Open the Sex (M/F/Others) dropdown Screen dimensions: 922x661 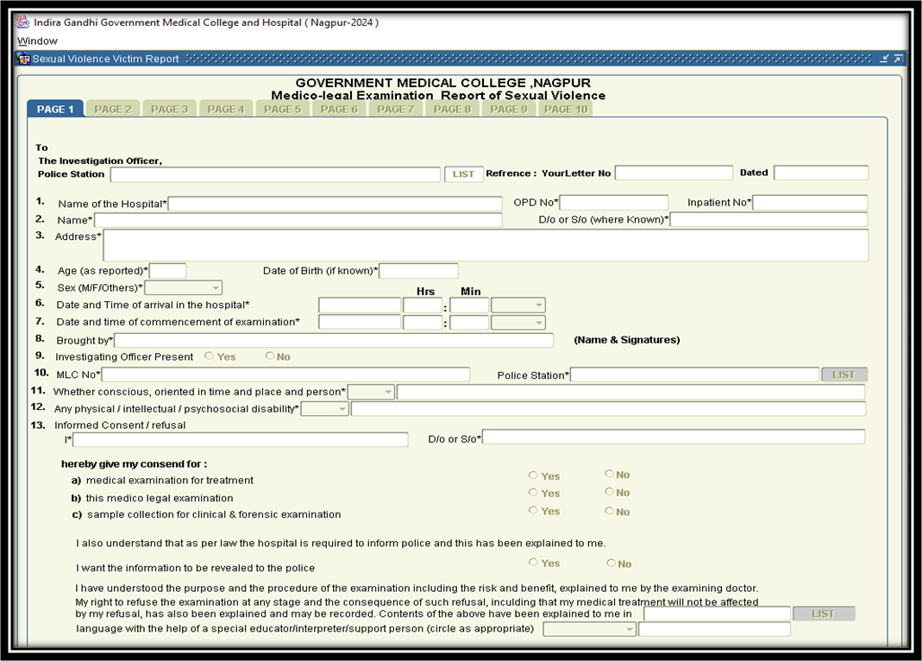[184, 288]
